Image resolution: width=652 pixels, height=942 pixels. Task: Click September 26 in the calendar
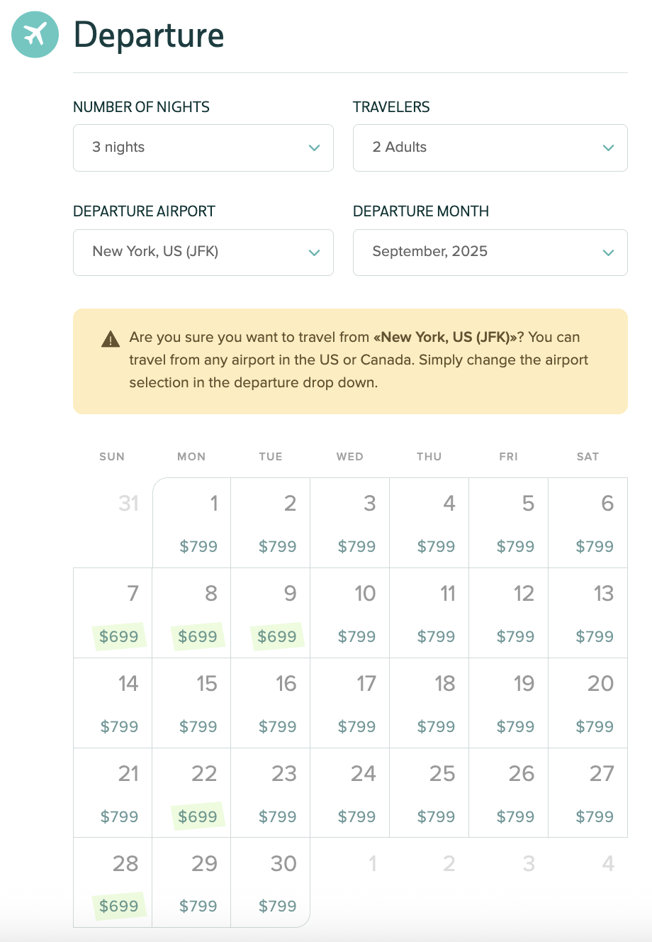click(x=509, y=793)
